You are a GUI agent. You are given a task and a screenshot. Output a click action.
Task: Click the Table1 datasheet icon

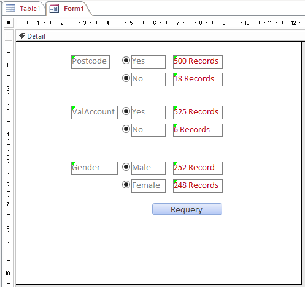[10, 9]
